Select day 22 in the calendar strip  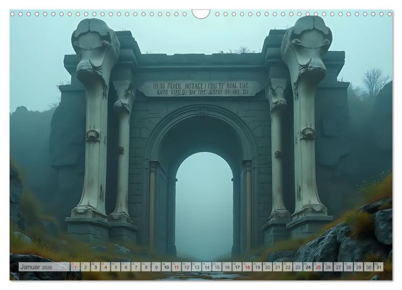[x=288, y=267]
